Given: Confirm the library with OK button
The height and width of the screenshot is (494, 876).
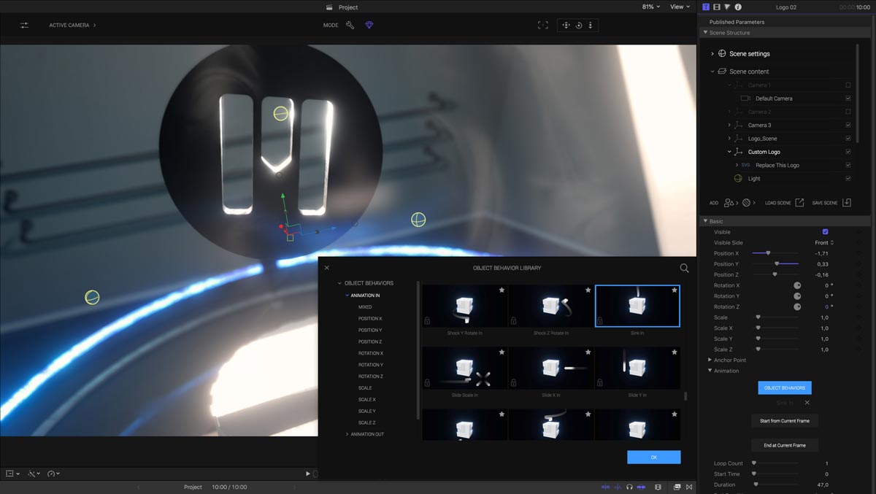Looking at the screenshot, I should (653, 457).
